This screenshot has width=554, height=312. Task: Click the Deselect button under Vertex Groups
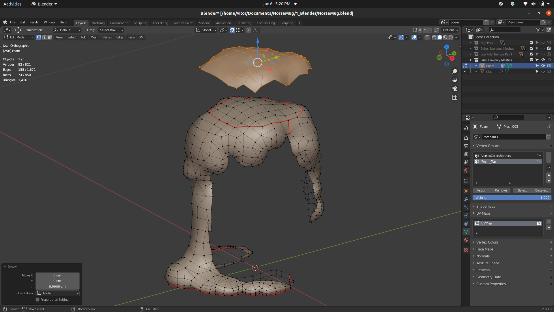click(542, 190)
